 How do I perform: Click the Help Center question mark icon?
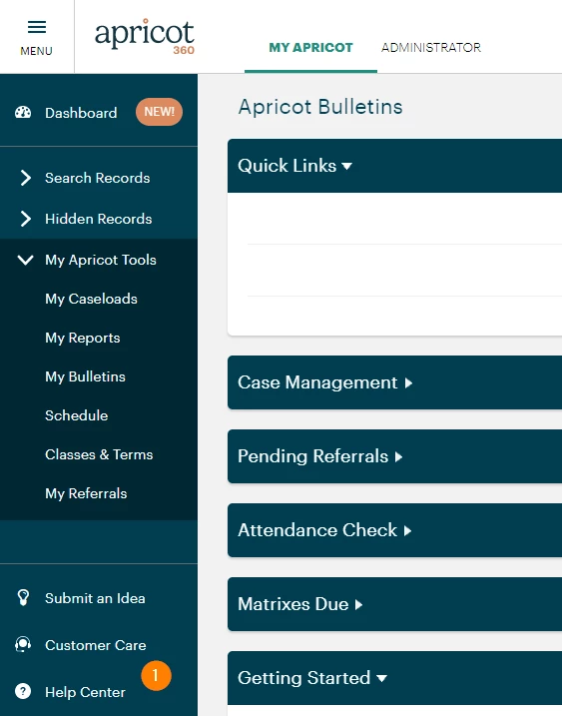tap(23, 691)
